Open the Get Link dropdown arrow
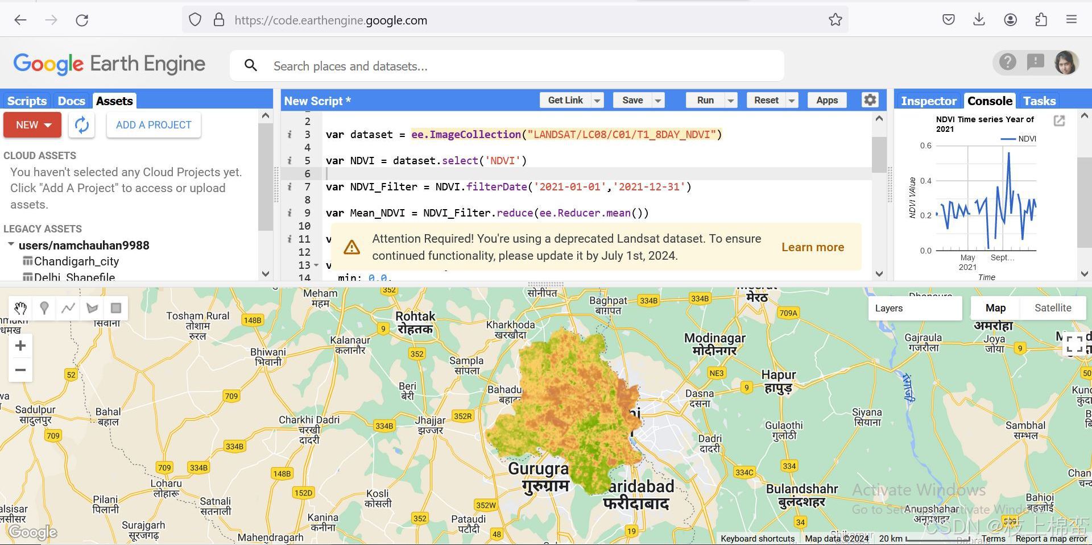 [597, 101]
